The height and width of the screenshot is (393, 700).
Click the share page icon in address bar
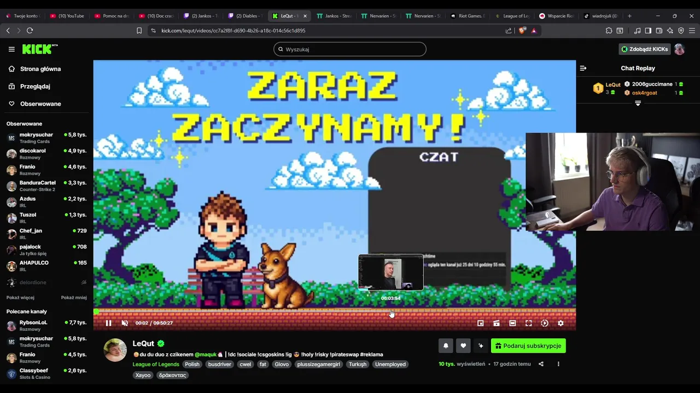509,31
